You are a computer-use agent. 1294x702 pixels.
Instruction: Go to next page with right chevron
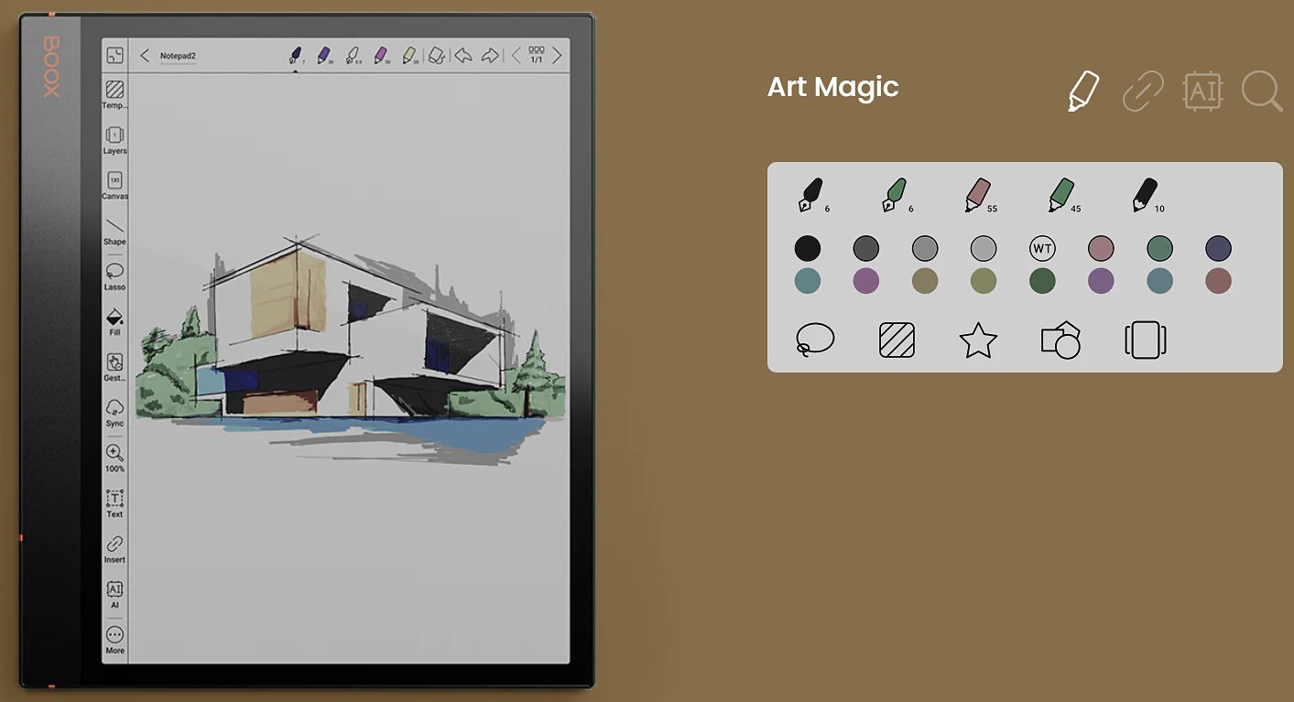point(557,56)
